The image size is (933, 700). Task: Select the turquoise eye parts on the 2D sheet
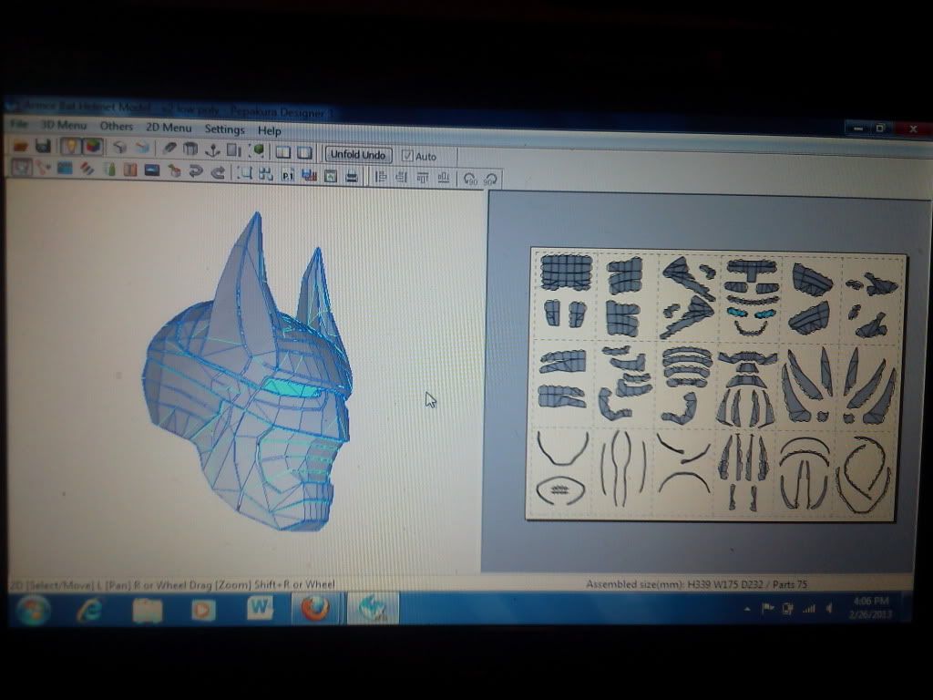pyautogui.click(x=751, y=314)
